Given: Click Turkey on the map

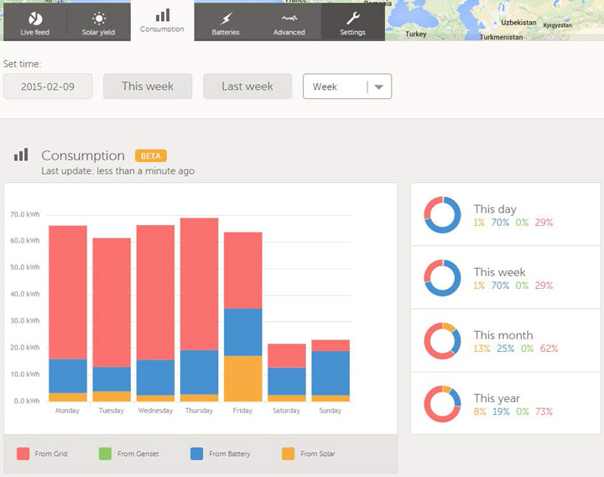Looking at the screenshot, I should [x=416, y=34].
